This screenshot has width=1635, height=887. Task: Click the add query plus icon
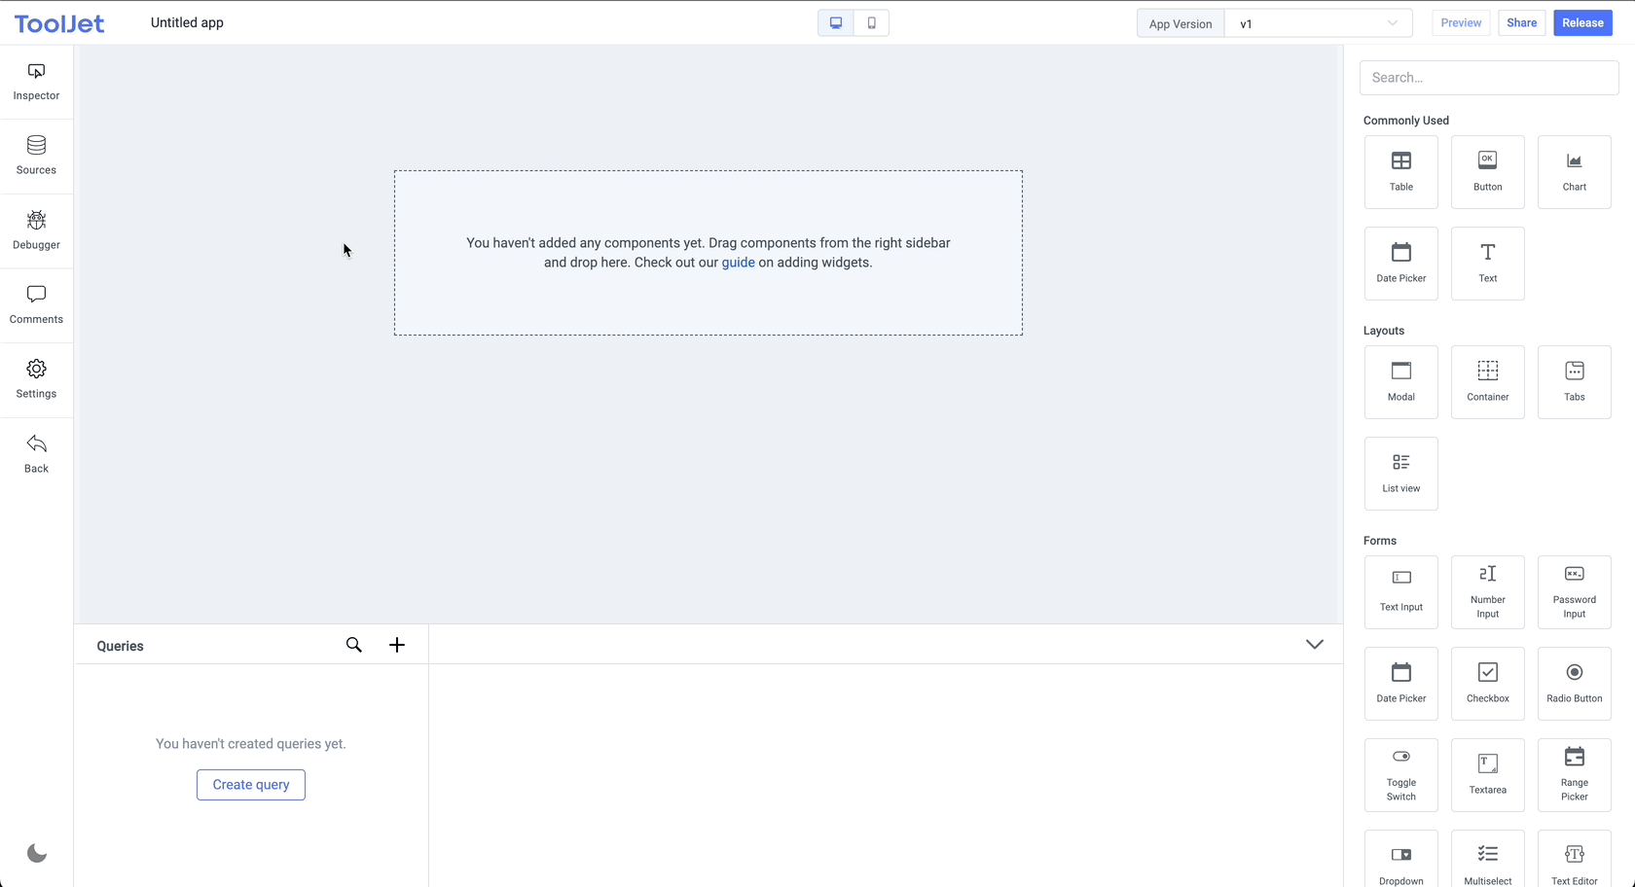tap(397, 645)
